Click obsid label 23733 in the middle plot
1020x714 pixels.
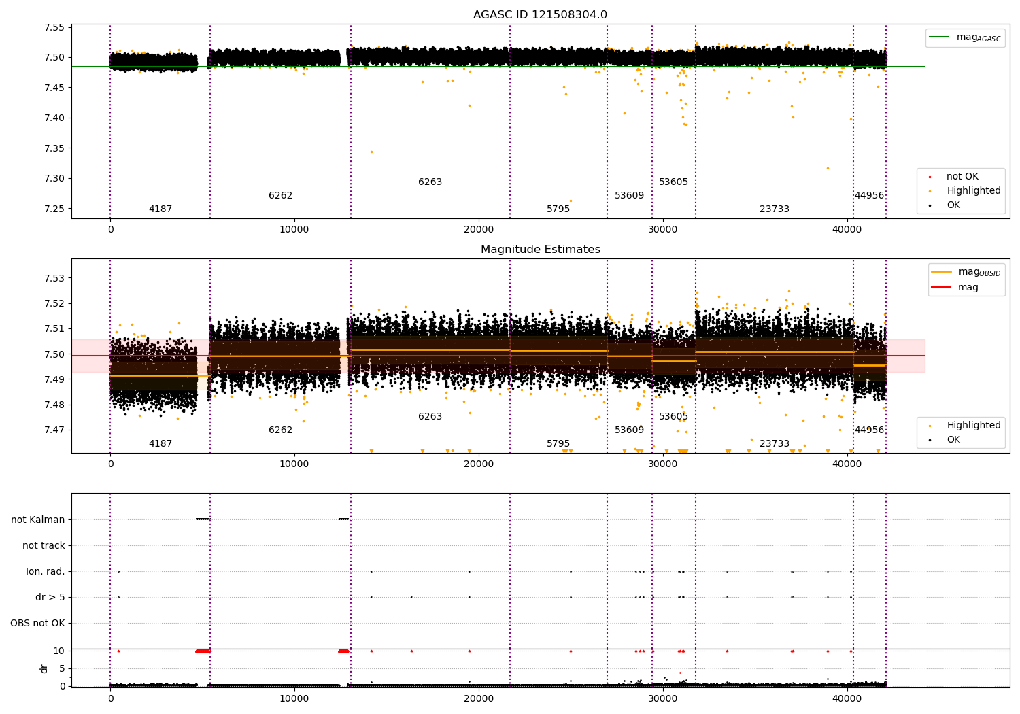[x=775, y=444]
